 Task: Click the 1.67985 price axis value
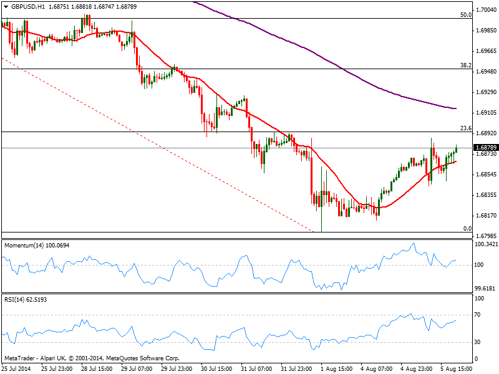486,236
